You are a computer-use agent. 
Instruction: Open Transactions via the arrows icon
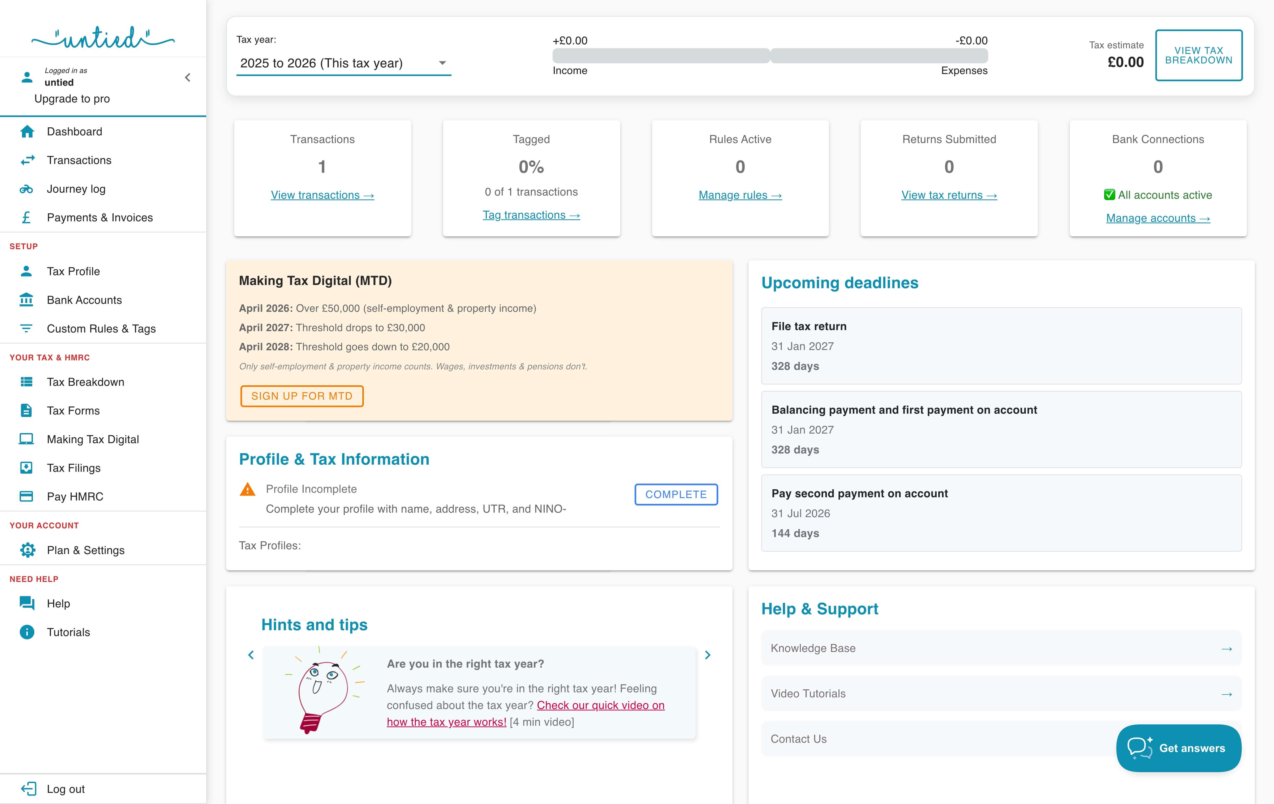(26, 160)
